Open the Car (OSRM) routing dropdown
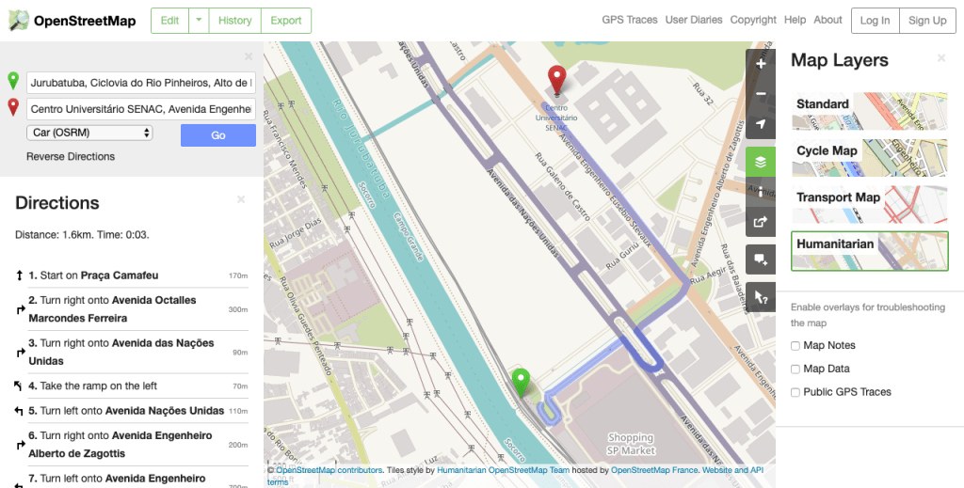This screenshot has width=964, height=488. coord(89,134)
